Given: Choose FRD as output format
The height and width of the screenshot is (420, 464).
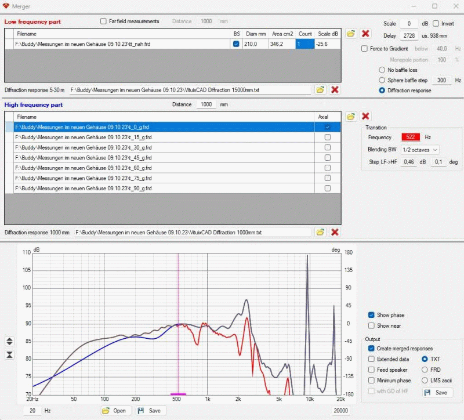Looking at the screenshot, I should point(425,370).
